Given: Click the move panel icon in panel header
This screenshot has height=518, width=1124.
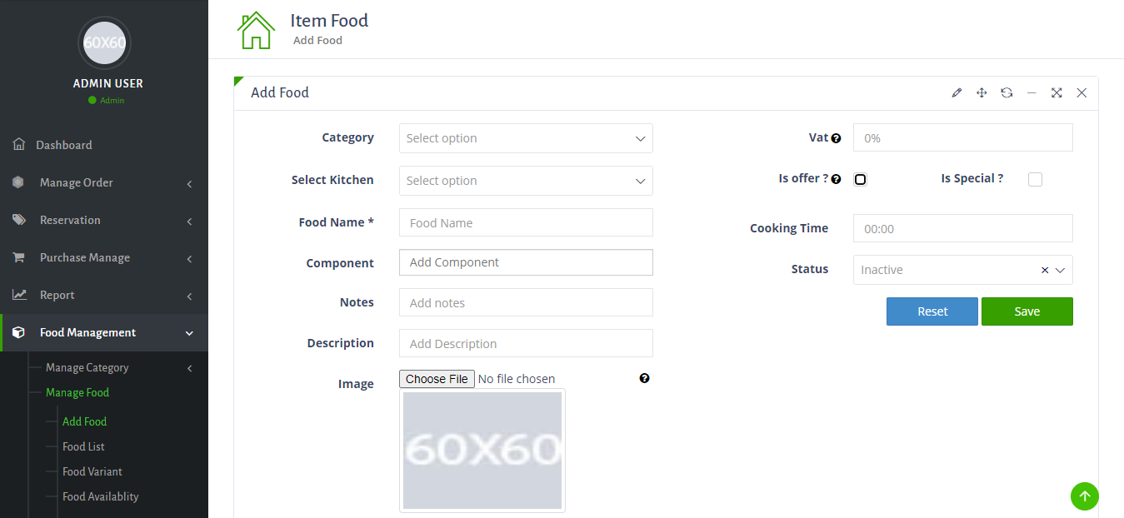Looking at the screenshot, I should pyautogui.click(x=981, y=92).
